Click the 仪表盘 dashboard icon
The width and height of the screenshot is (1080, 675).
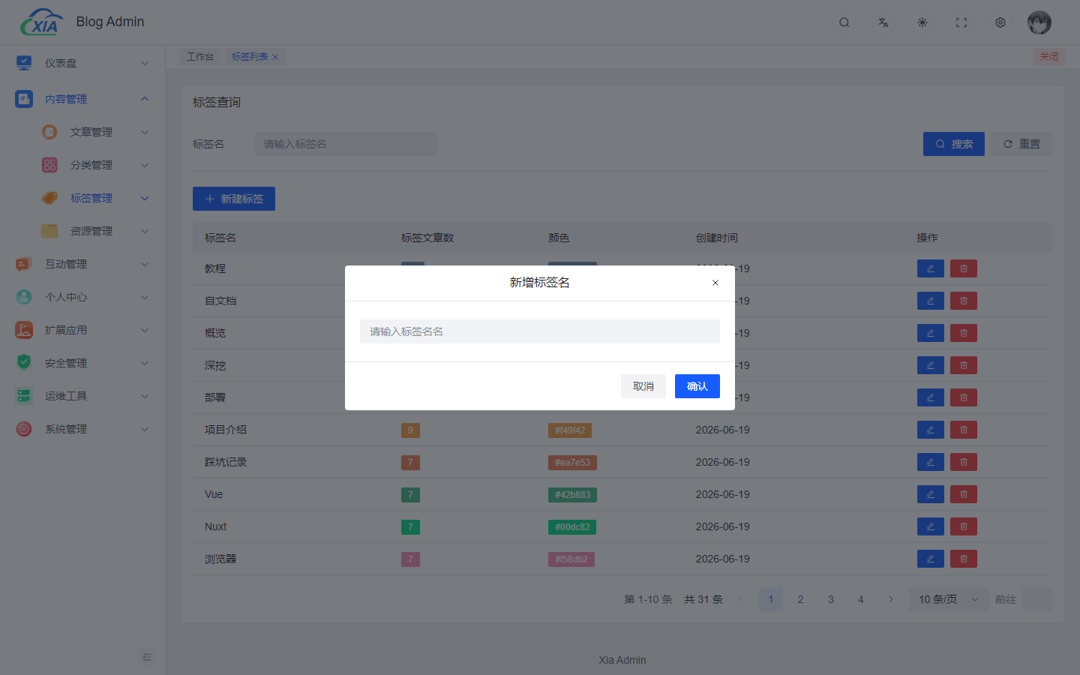tap(24, 63)
